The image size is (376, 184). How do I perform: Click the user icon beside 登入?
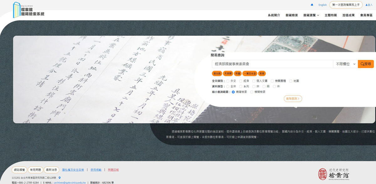[x=366, y=5]
